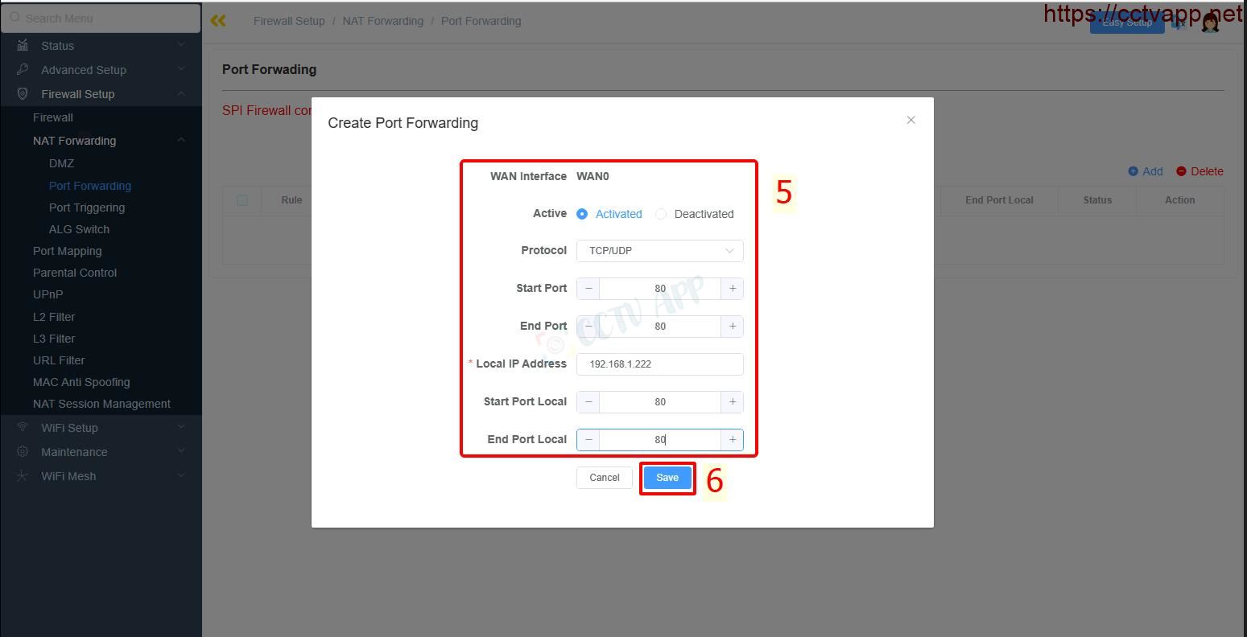The height and width of the screenshot is (637, 1247).
Task: Tick the select-all rules checkbox
Action: pos(242,200)
